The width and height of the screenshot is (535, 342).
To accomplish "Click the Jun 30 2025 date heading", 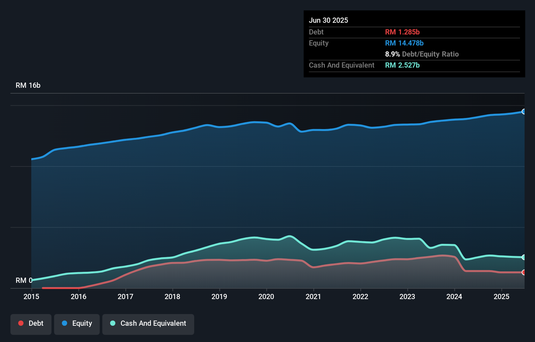I will click(x=328, y=20).
